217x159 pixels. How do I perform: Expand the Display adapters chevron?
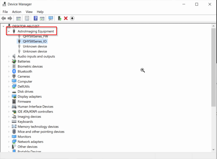(9, 96)
